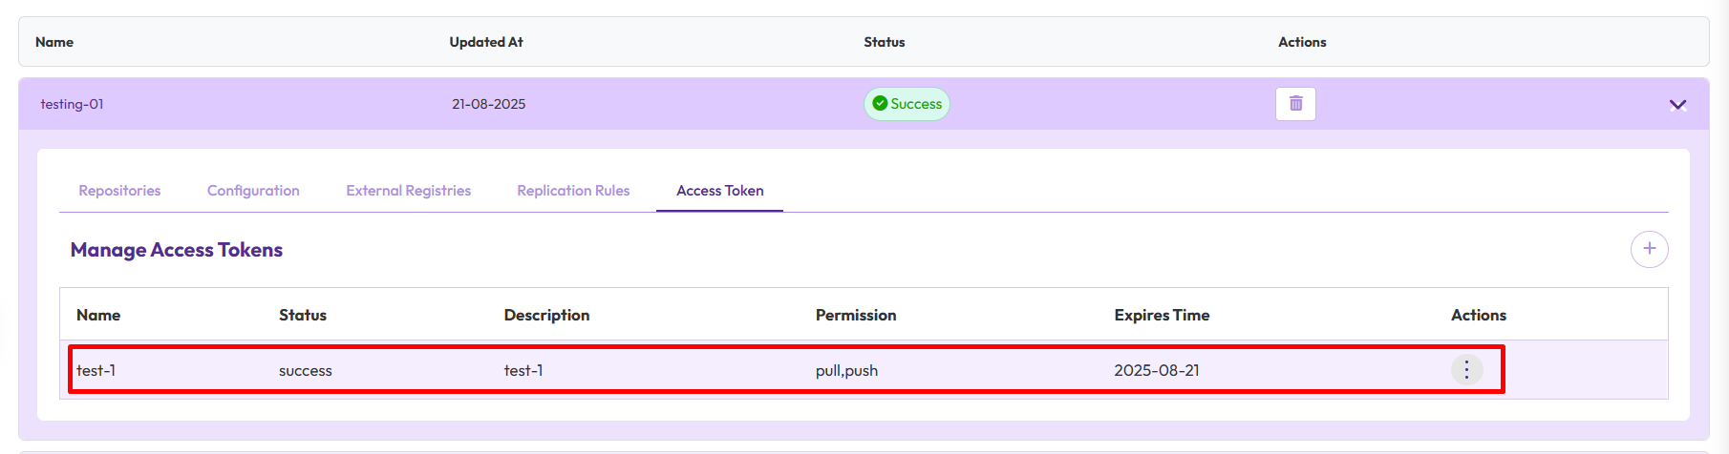Click the Access Token tab

pyautogui.click(x=719, y=191)
